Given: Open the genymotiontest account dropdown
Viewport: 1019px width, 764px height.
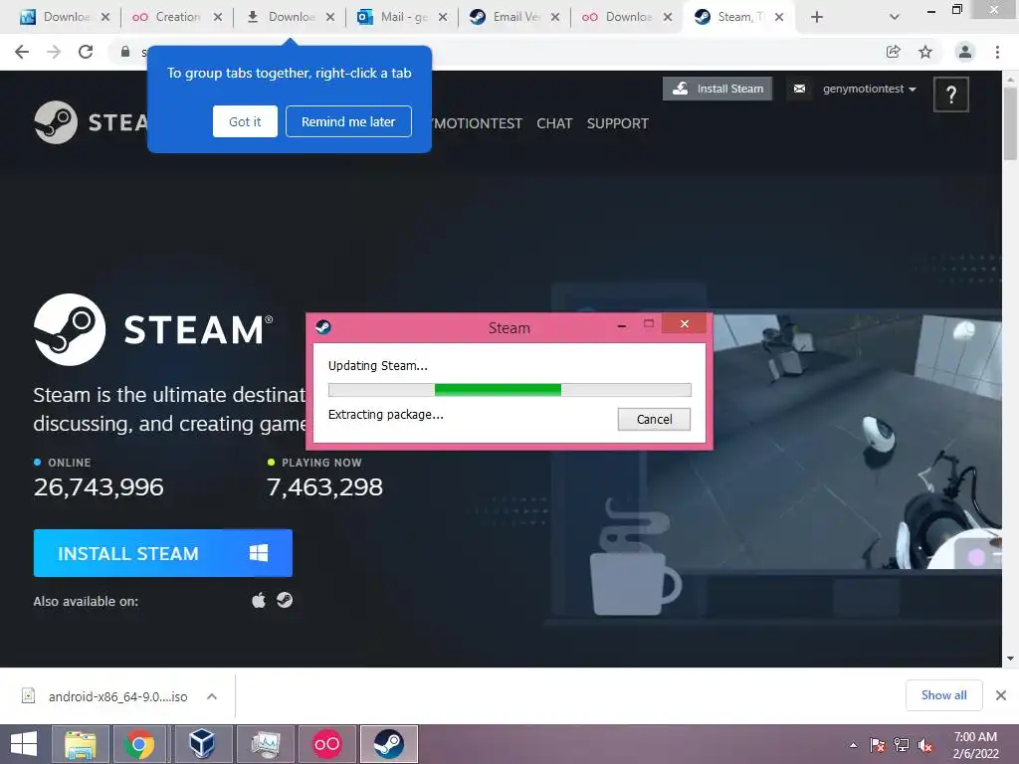Looking at the screenshot, I should [869, 89].
